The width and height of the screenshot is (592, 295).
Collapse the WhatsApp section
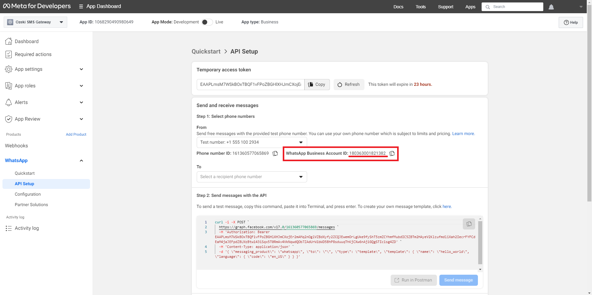click(x=81, y=161)
